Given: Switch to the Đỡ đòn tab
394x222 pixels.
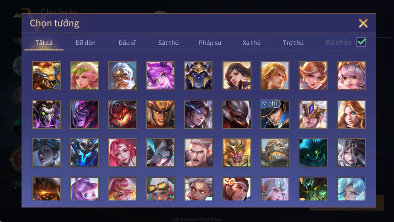Looking at the screenshot, I should [86, 43].
